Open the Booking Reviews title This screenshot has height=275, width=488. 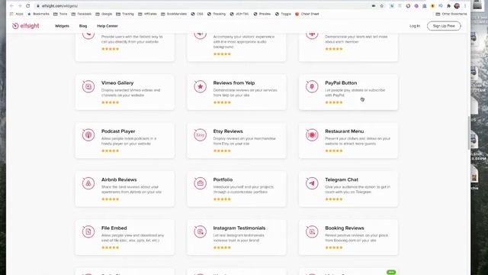coord(344,228)
